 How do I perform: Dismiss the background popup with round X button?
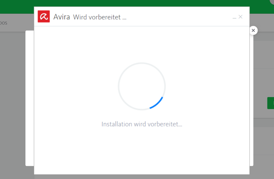coord(253,31)
